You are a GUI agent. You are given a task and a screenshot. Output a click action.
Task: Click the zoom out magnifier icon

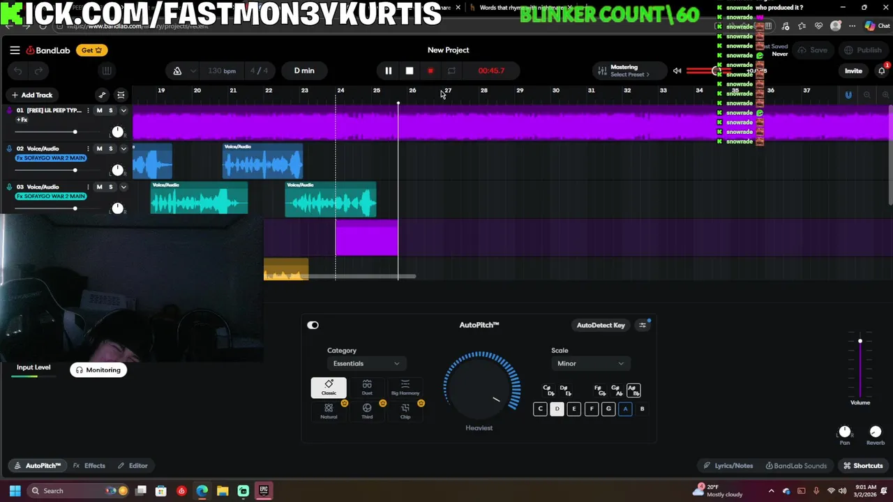[866, 95]
